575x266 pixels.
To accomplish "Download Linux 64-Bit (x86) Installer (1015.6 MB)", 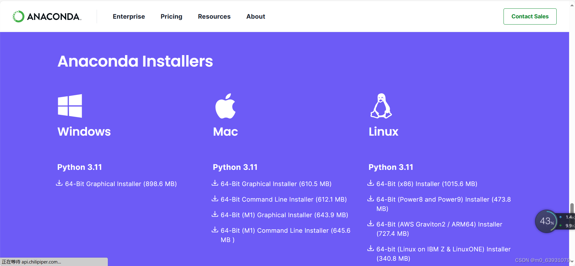I will pos(427,184).
